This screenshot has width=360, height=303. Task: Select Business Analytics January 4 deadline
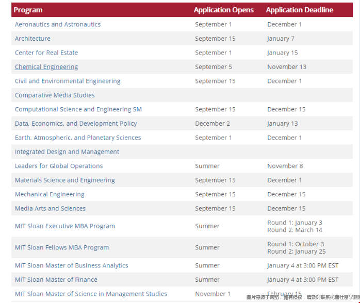point(303,265)
